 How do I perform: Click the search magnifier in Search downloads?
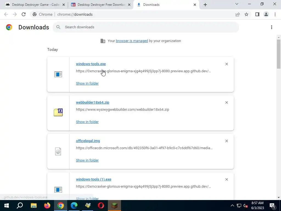click(x=58, y=27)
